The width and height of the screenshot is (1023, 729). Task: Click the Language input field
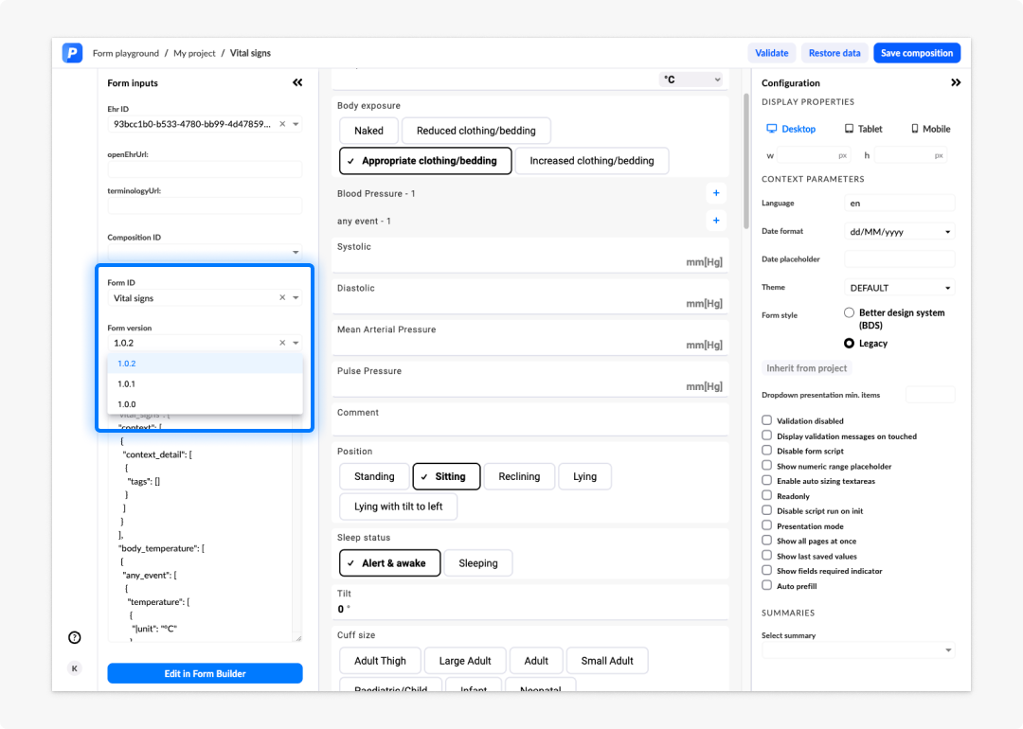tap(899, 204)
